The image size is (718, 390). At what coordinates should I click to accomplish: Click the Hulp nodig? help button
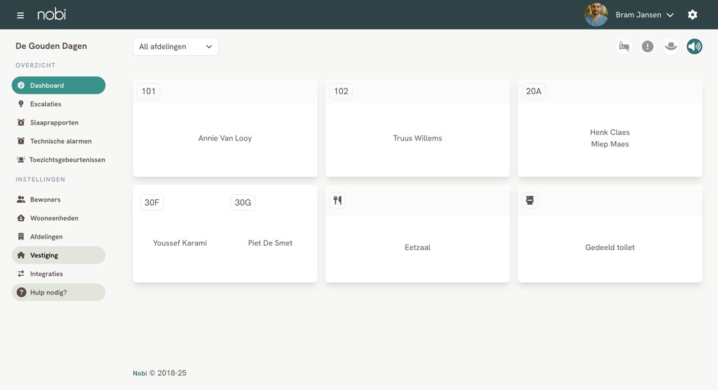point(58,292)
